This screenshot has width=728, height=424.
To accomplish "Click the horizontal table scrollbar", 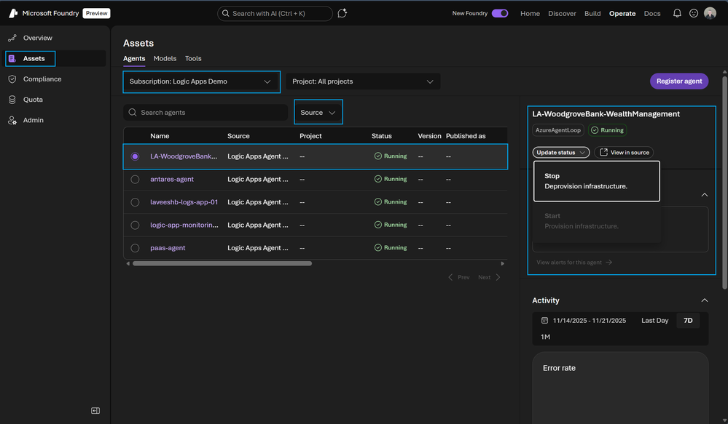I will click(x=222, y=263).
